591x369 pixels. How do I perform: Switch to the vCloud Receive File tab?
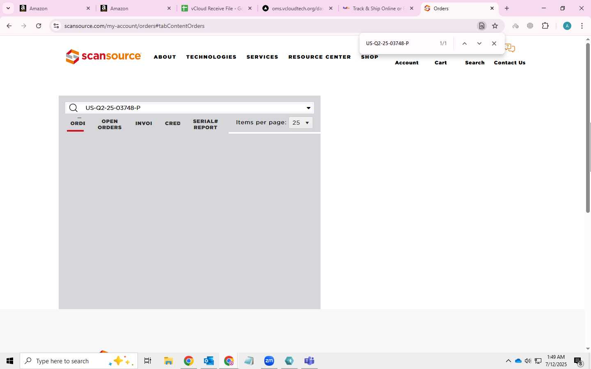(216, 8)
